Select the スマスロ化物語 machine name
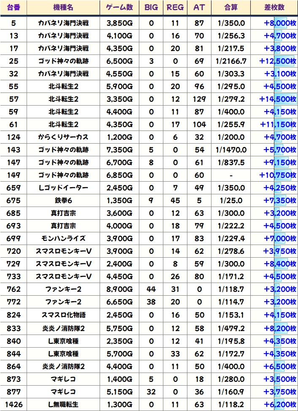The image size is (298, 411). 63,315
